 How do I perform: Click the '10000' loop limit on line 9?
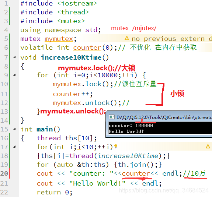click(108, 75)
